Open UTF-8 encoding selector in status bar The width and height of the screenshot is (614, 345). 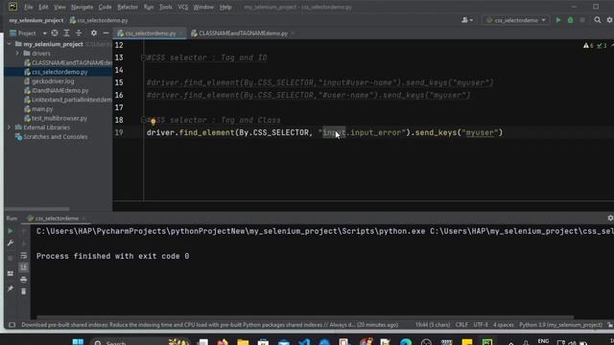[481, 325]
